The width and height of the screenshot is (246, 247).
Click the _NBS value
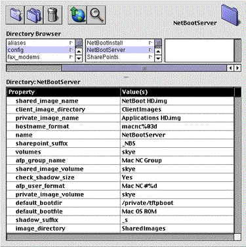(x=129, y=143)
